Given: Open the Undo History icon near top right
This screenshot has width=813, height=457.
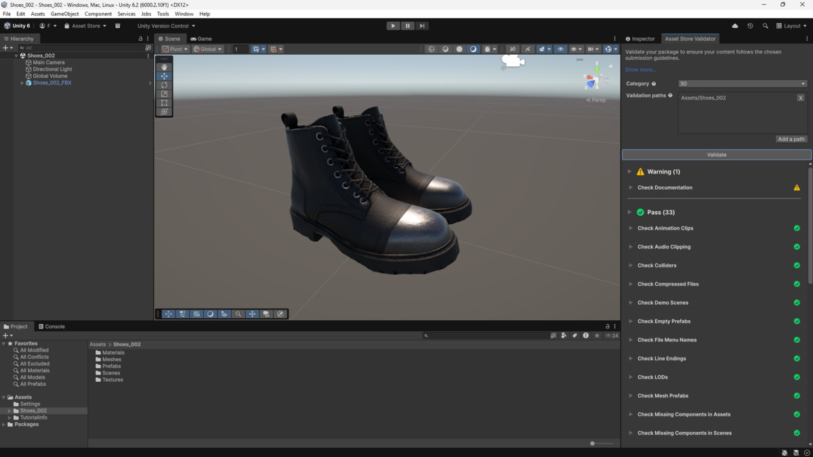Looking at the screenshot, I should point(750,26).
